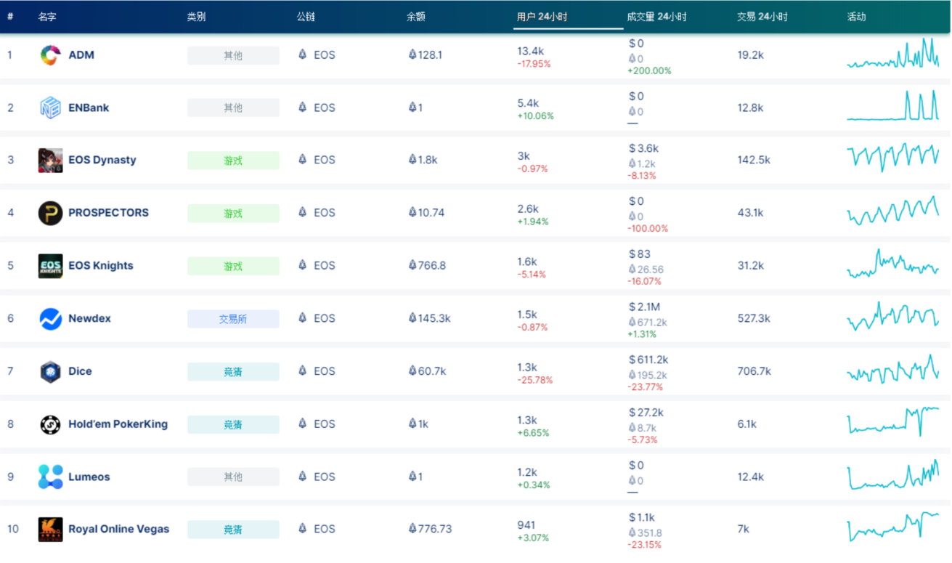Click the 941 users value for Royal Online Vegas

click(526, 525)
